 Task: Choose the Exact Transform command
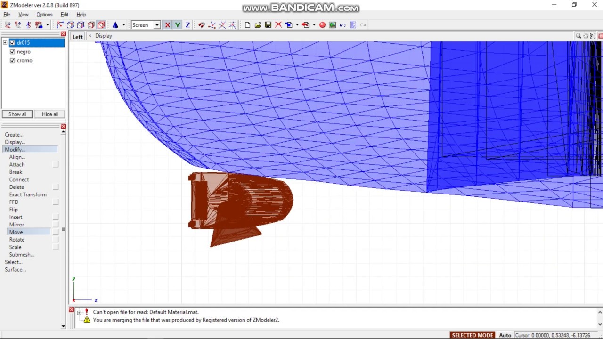pos(28,194)
